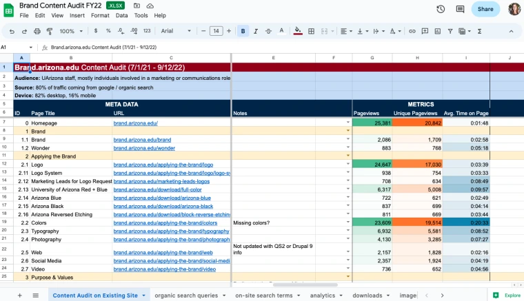Open version history clock icon

tap(441, 9)
